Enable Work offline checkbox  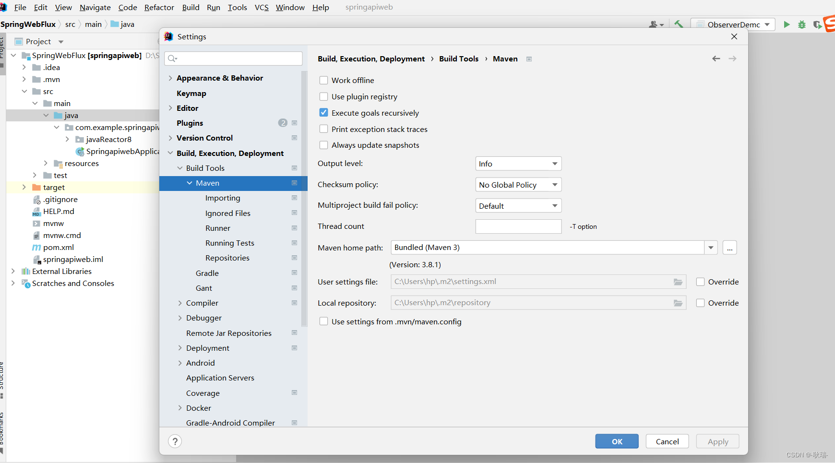pyautogui.click(x=324, y=80)
